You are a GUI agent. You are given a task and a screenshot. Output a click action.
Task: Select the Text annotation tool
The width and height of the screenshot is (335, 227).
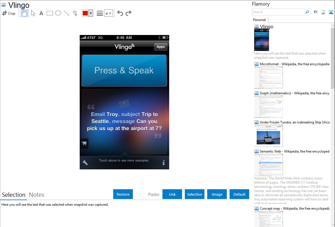[x=41, y=13]
